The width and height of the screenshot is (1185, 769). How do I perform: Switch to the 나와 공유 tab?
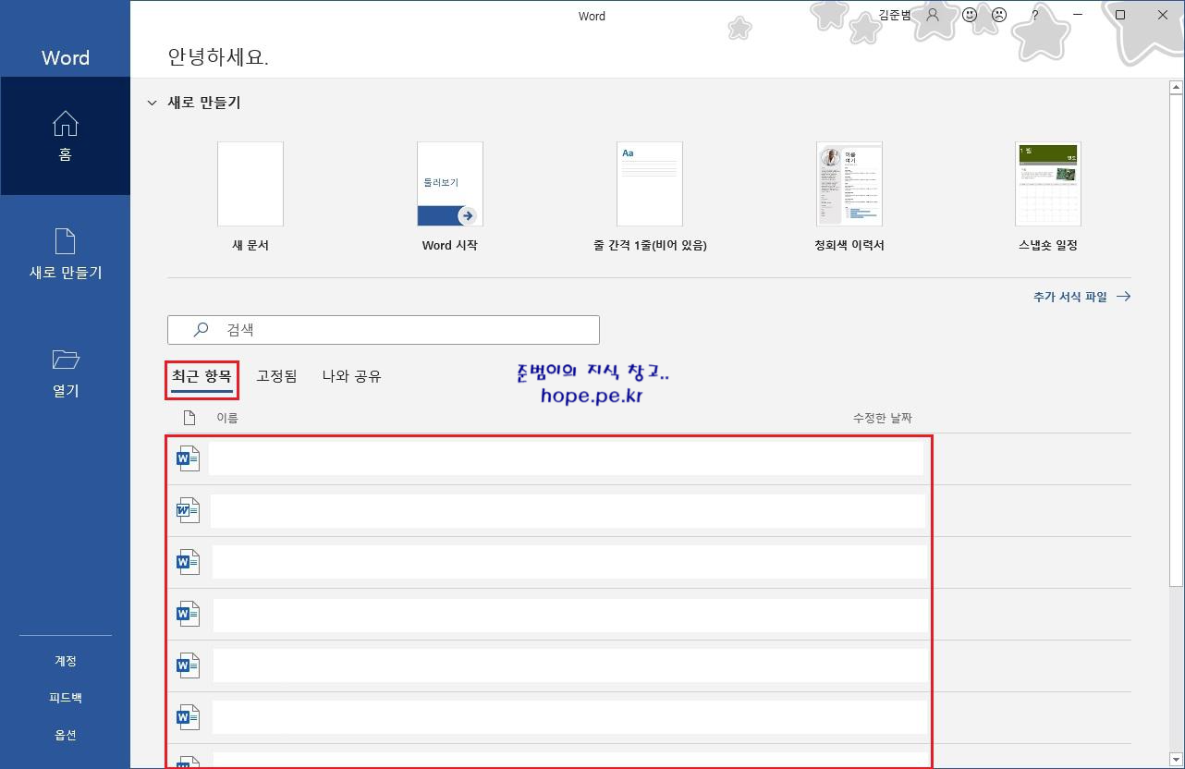pos(351,376)
